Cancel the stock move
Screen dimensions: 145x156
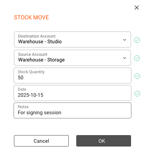point(41,141)
